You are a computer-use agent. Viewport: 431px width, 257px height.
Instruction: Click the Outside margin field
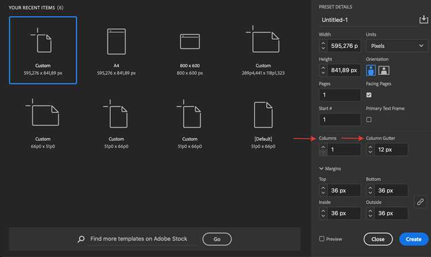point(391,213)
